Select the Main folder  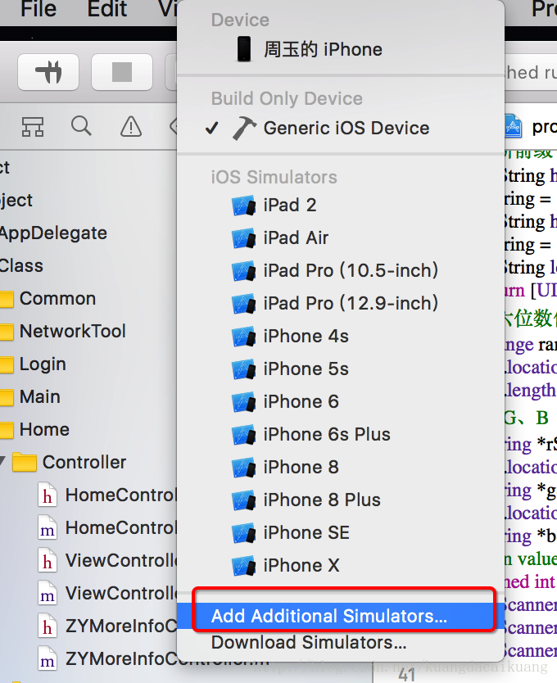[39, 397]
